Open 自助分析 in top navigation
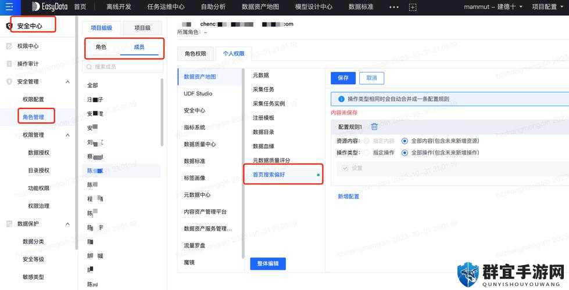569x290 pixels. pos(213,7)
